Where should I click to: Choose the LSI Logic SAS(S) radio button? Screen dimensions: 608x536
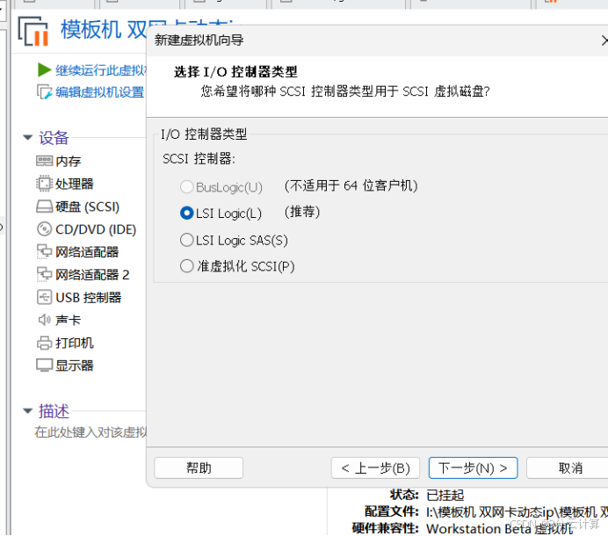[186, 240]
